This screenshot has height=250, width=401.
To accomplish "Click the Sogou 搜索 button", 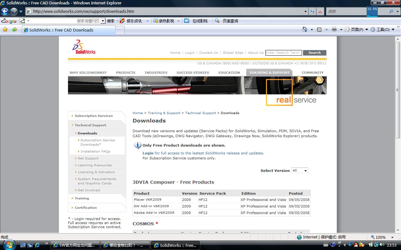I will click(x=111, y=21).
